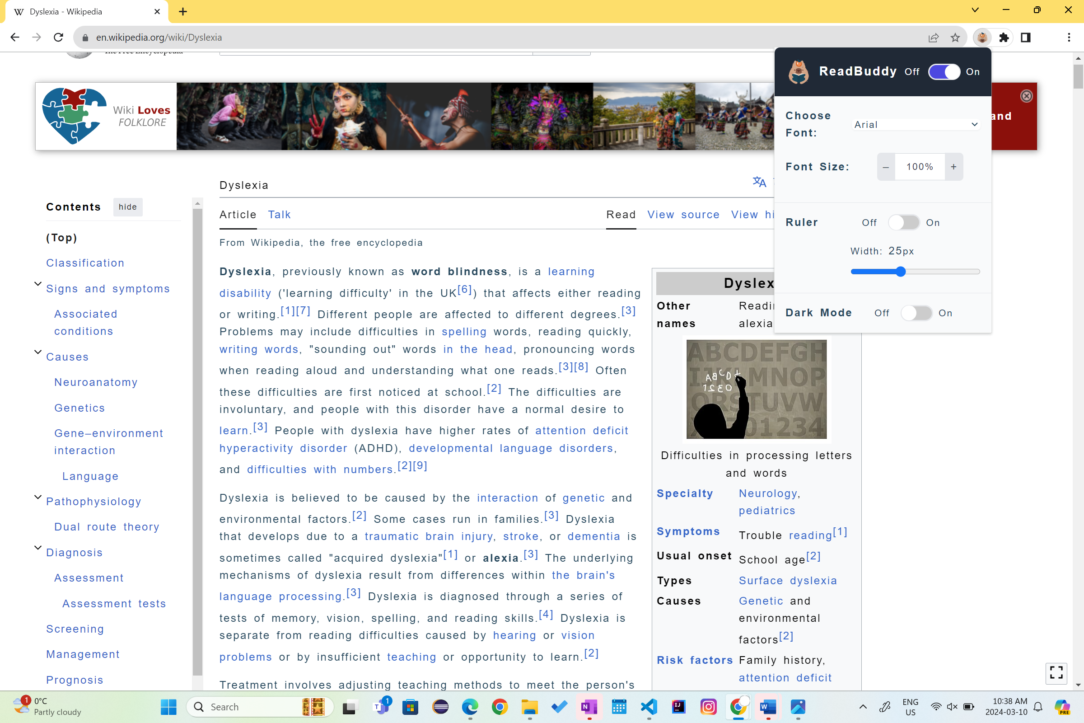This screenshot has height=723, width=1084.
Task: Adjust the ruler width slider
Action: pyautogui.click(x=901, y=272)
